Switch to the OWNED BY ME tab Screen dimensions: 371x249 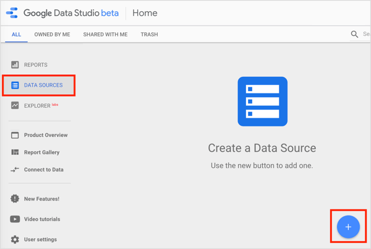pyautogui.click(x=52, y=35)
